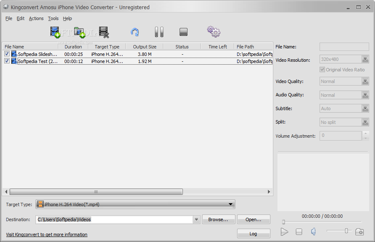Viewport: 375px width, 242px height.
Task: Visit Kingconvert to get more information link
Action: (x=47, y=234)
